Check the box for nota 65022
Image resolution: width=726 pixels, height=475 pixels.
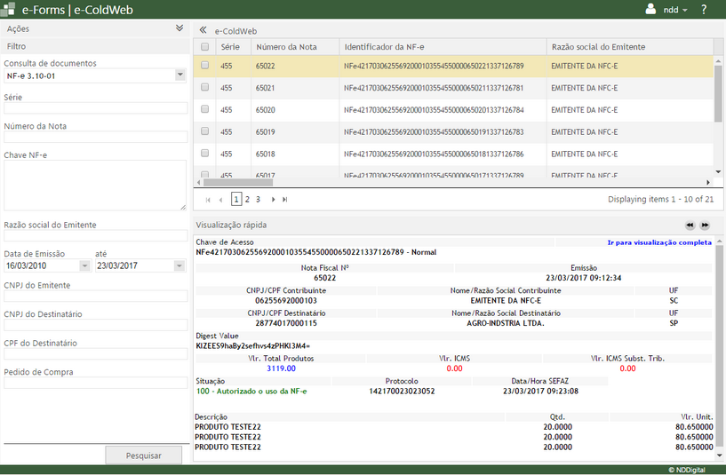click(205, 66)
